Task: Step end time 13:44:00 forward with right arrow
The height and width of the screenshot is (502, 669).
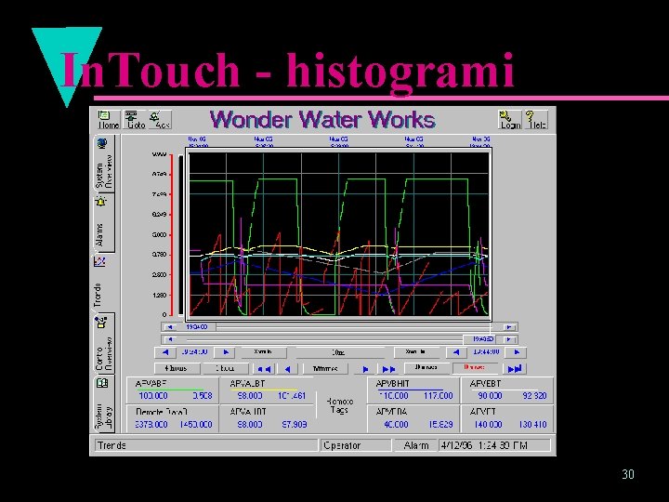Action: tap(517, 352)
